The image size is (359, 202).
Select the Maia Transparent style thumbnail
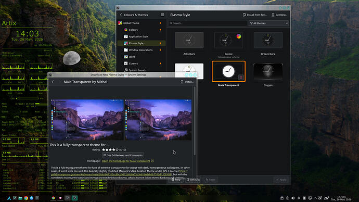(228, 71)
